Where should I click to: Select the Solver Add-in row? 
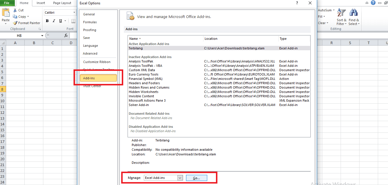point(219,105)
